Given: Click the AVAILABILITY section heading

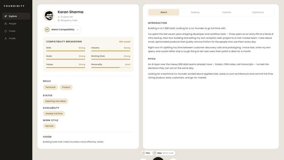Looking at the screenshot, I should pos(51,108).
